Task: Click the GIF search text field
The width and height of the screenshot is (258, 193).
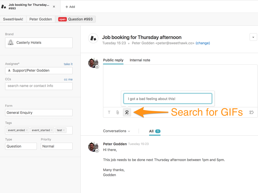Action: 168,99
